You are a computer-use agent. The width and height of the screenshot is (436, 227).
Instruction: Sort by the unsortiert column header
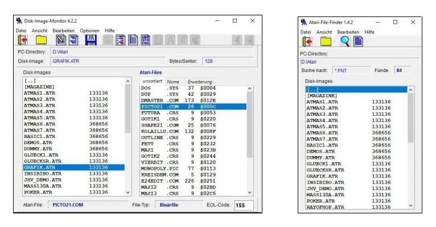point(152,82)
